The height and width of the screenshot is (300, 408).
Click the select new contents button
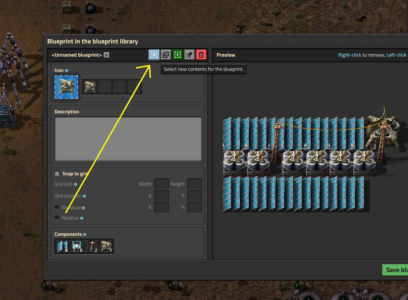point(154,55)
